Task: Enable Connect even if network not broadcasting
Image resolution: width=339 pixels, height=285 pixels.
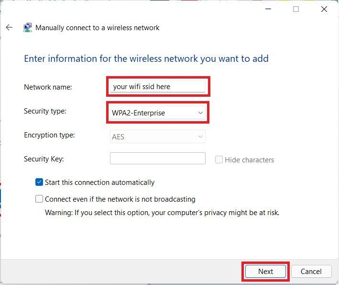Action: tap(39, 199)
